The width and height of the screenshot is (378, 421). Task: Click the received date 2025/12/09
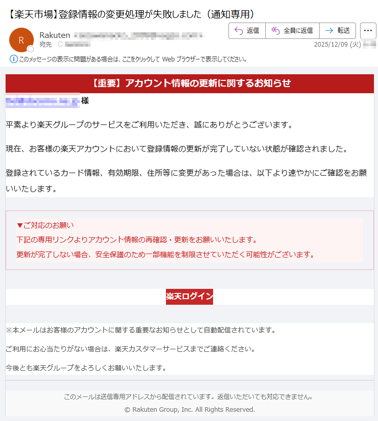[x=337, y=45]
